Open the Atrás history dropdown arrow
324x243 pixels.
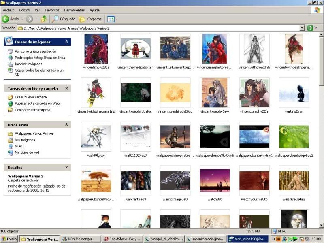pyautogui.click(x=22, y=19)
